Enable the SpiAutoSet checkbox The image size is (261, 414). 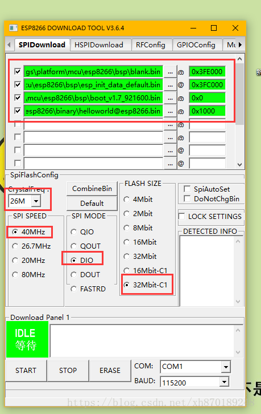[187, 189]
